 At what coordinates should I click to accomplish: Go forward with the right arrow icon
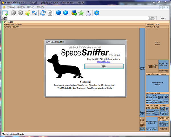point(21,13)
